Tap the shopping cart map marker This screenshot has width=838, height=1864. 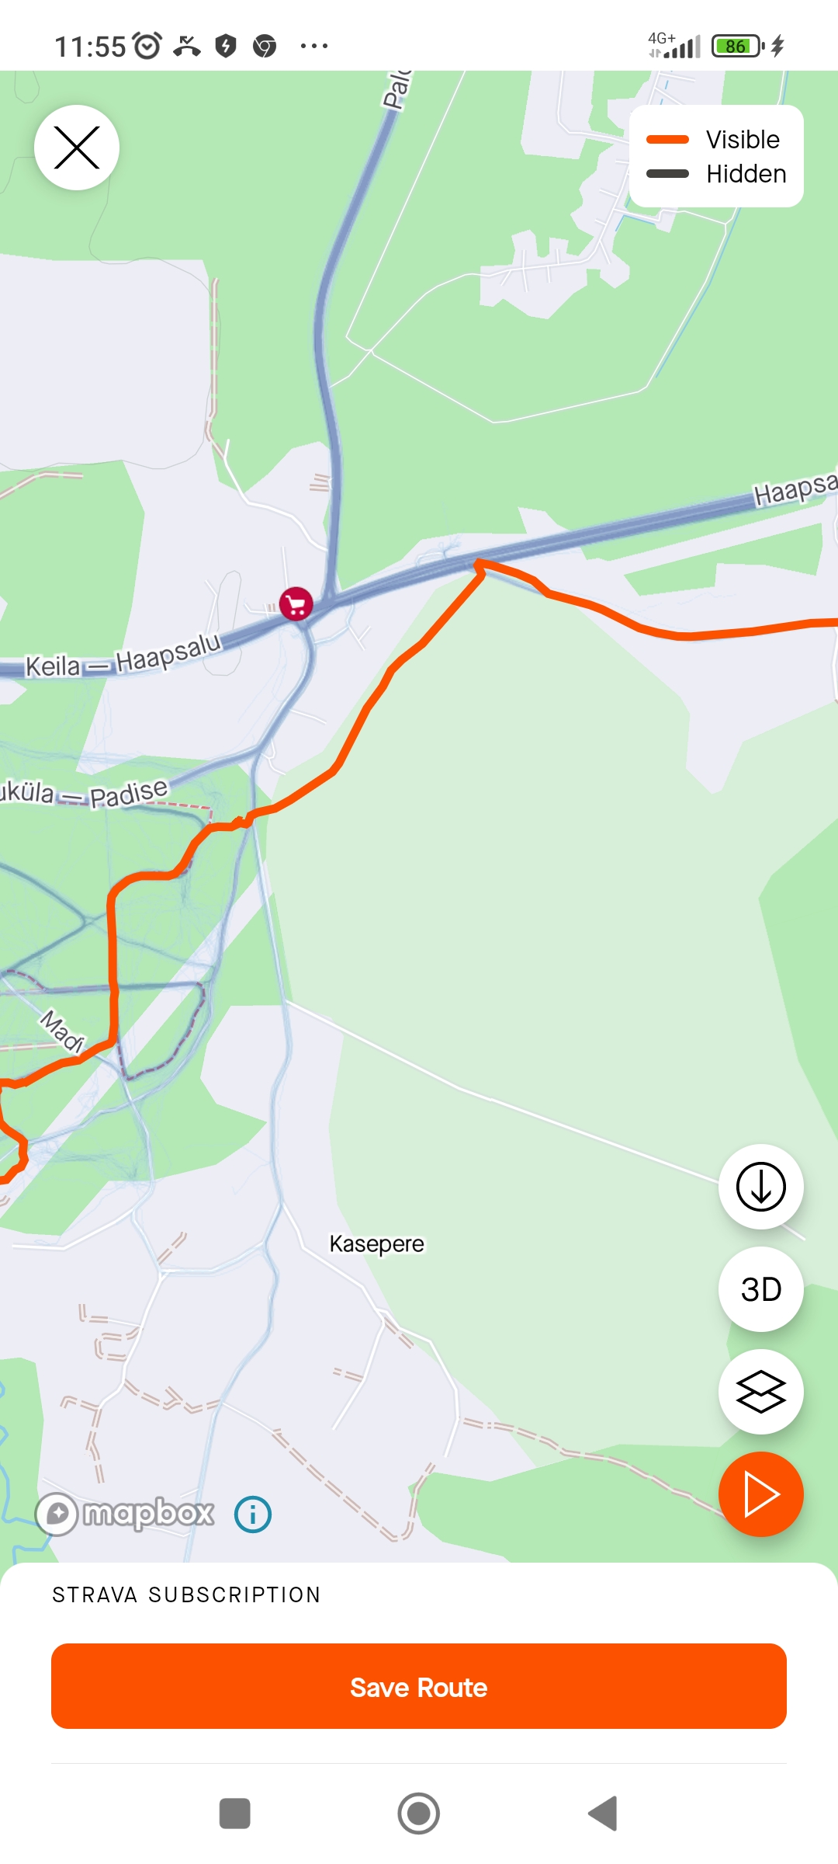tap(296, 603)
